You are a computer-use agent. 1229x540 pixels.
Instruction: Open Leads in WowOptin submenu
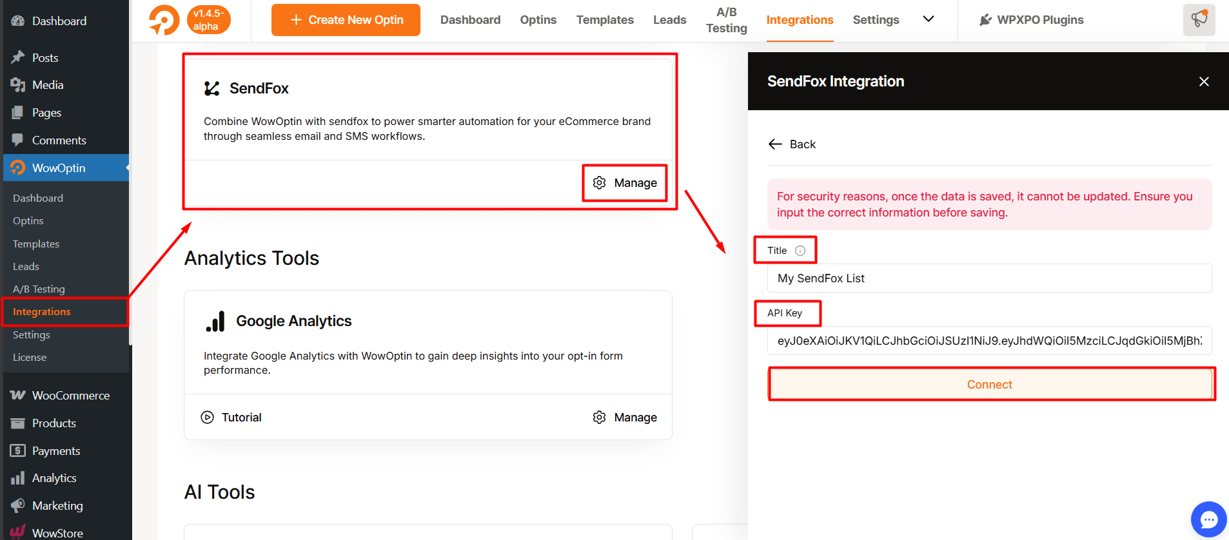(26, 266)
